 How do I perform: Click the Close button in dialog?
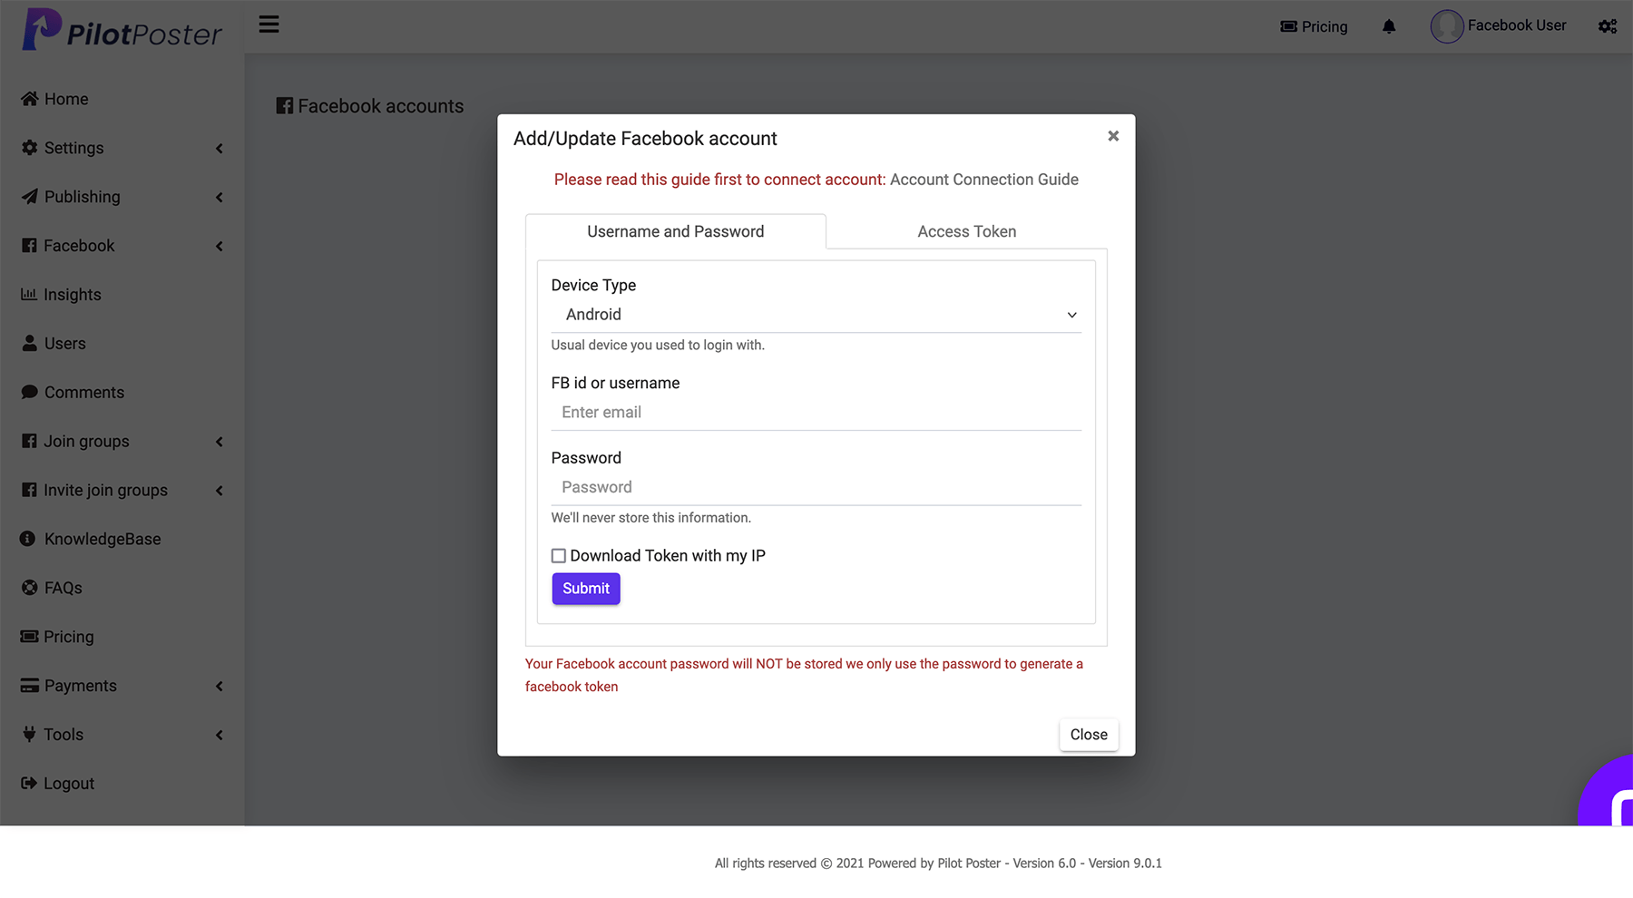(x=1089, y=735)
